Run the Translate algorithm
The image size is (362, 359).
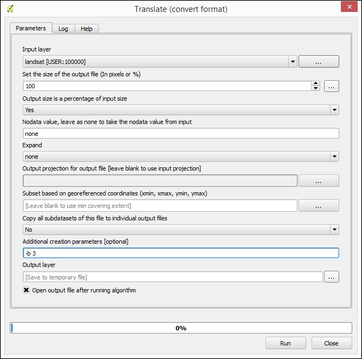286,343
